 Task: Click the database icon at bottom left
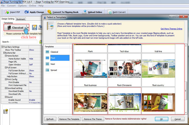[6, 111]
